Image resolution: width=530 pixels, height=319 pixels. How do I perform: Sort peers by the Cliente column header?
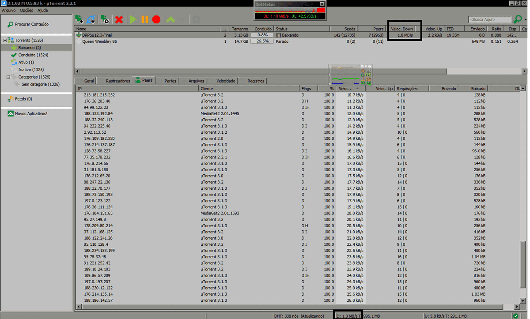[x=249, y=89]
